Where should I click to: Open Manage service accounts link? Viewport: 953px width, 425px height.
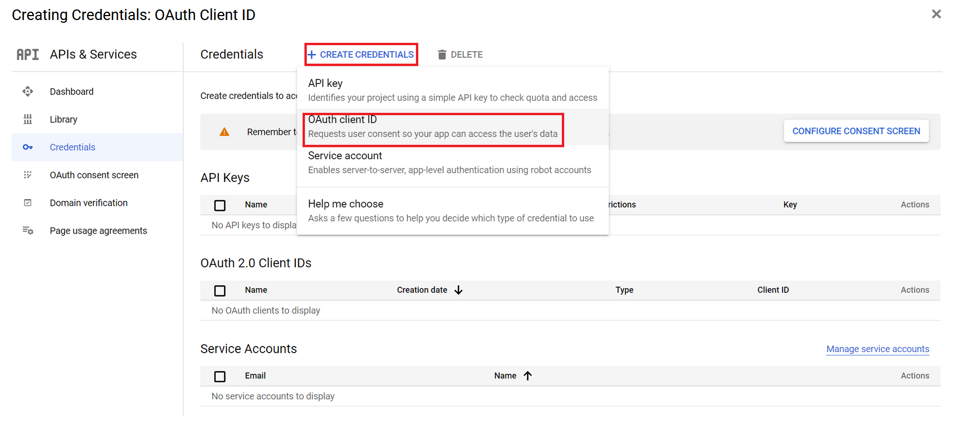pos(878,349)
